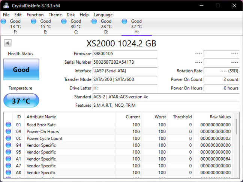Select F: drive status orb
The width and height of the screenshot is (243, 182).
(x=3, y=21)
